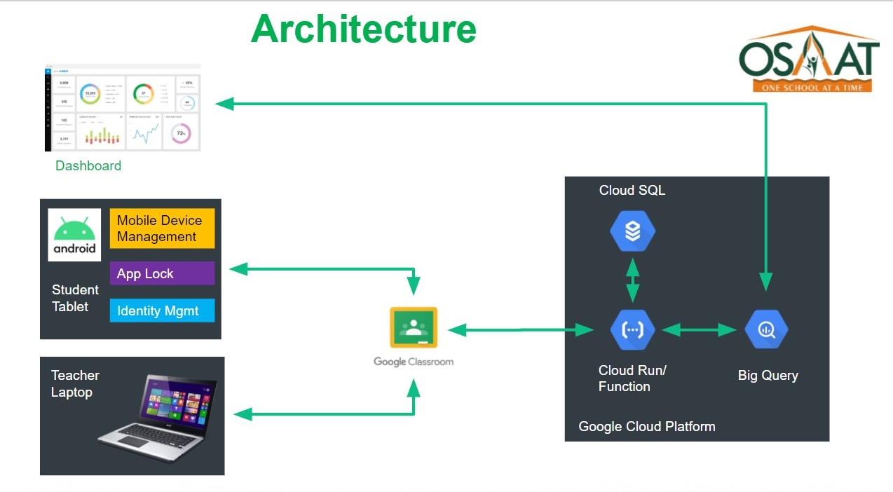The width and height of the screenshot is (893, 492).
Task: Open the Google Classroom icon
Action: pyautogui.click(x=414, y=327)
